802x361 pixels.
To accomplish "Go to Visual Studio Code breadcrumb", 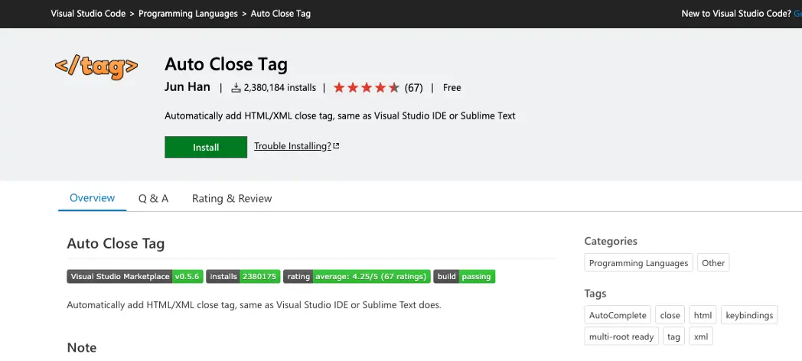I will coord(88,14).
